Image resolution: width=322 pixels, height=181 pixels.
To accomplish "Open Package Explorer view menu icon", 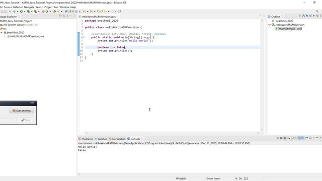I will click(x=67, y=16).
